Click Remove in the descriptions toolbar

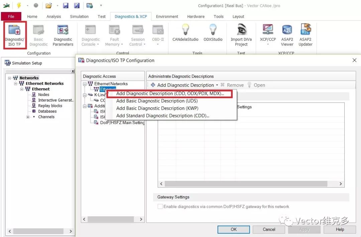coord(232,85)
